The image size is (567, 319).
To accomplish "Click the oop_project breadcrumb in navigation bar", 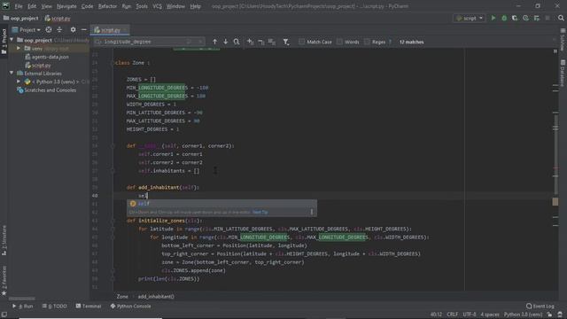I will [21, 18].
